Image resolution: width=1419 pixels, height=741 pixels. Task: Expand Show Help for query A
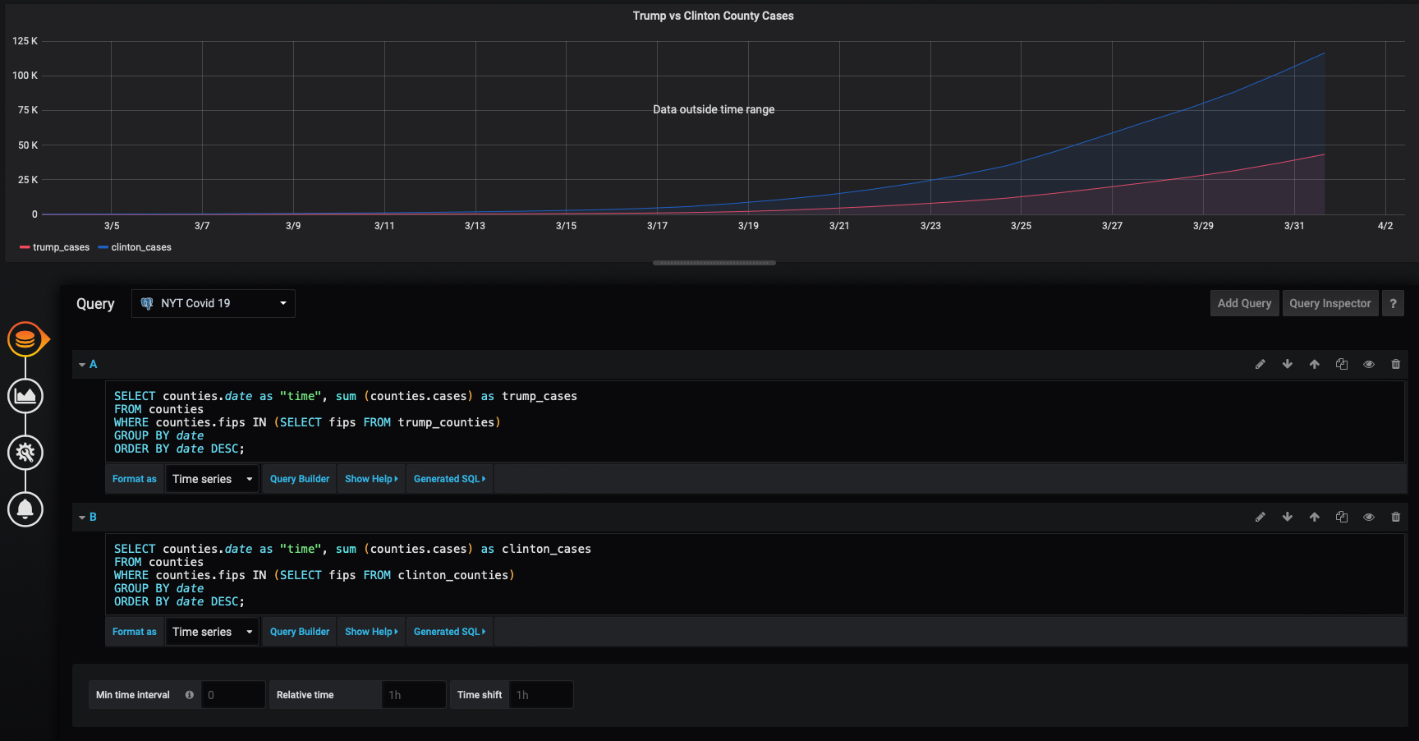[371, 479]
